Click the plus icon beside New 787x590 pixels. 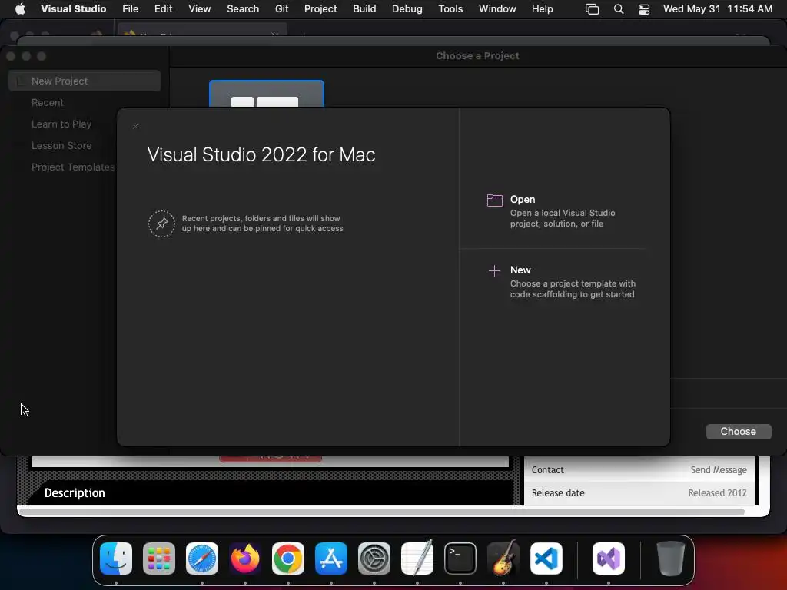coord(494,271)
